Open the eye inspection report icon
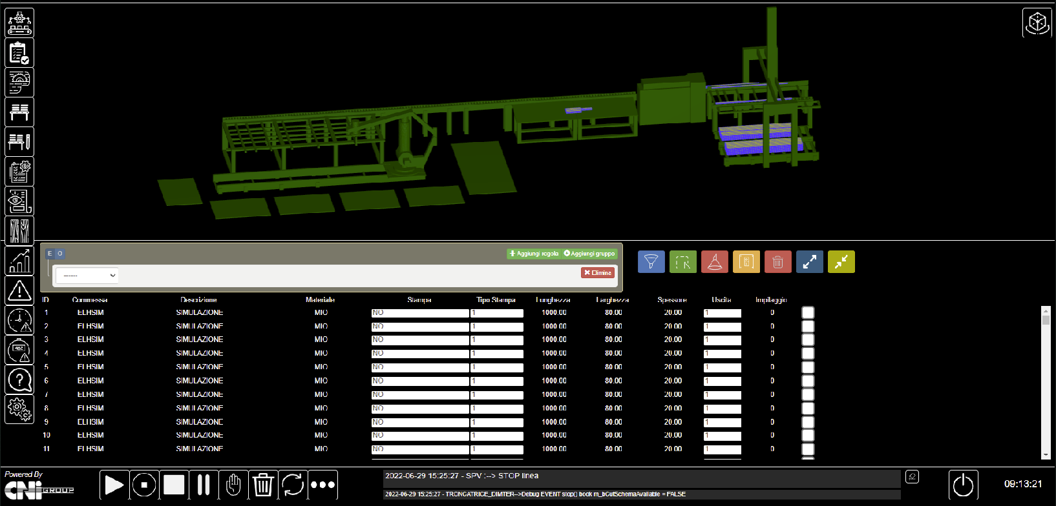 tap(19, 201)
